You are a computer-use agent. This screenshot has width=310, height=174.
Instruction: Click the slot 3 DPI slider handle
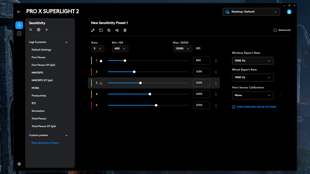pyautogui.click(x=140, y=83)
